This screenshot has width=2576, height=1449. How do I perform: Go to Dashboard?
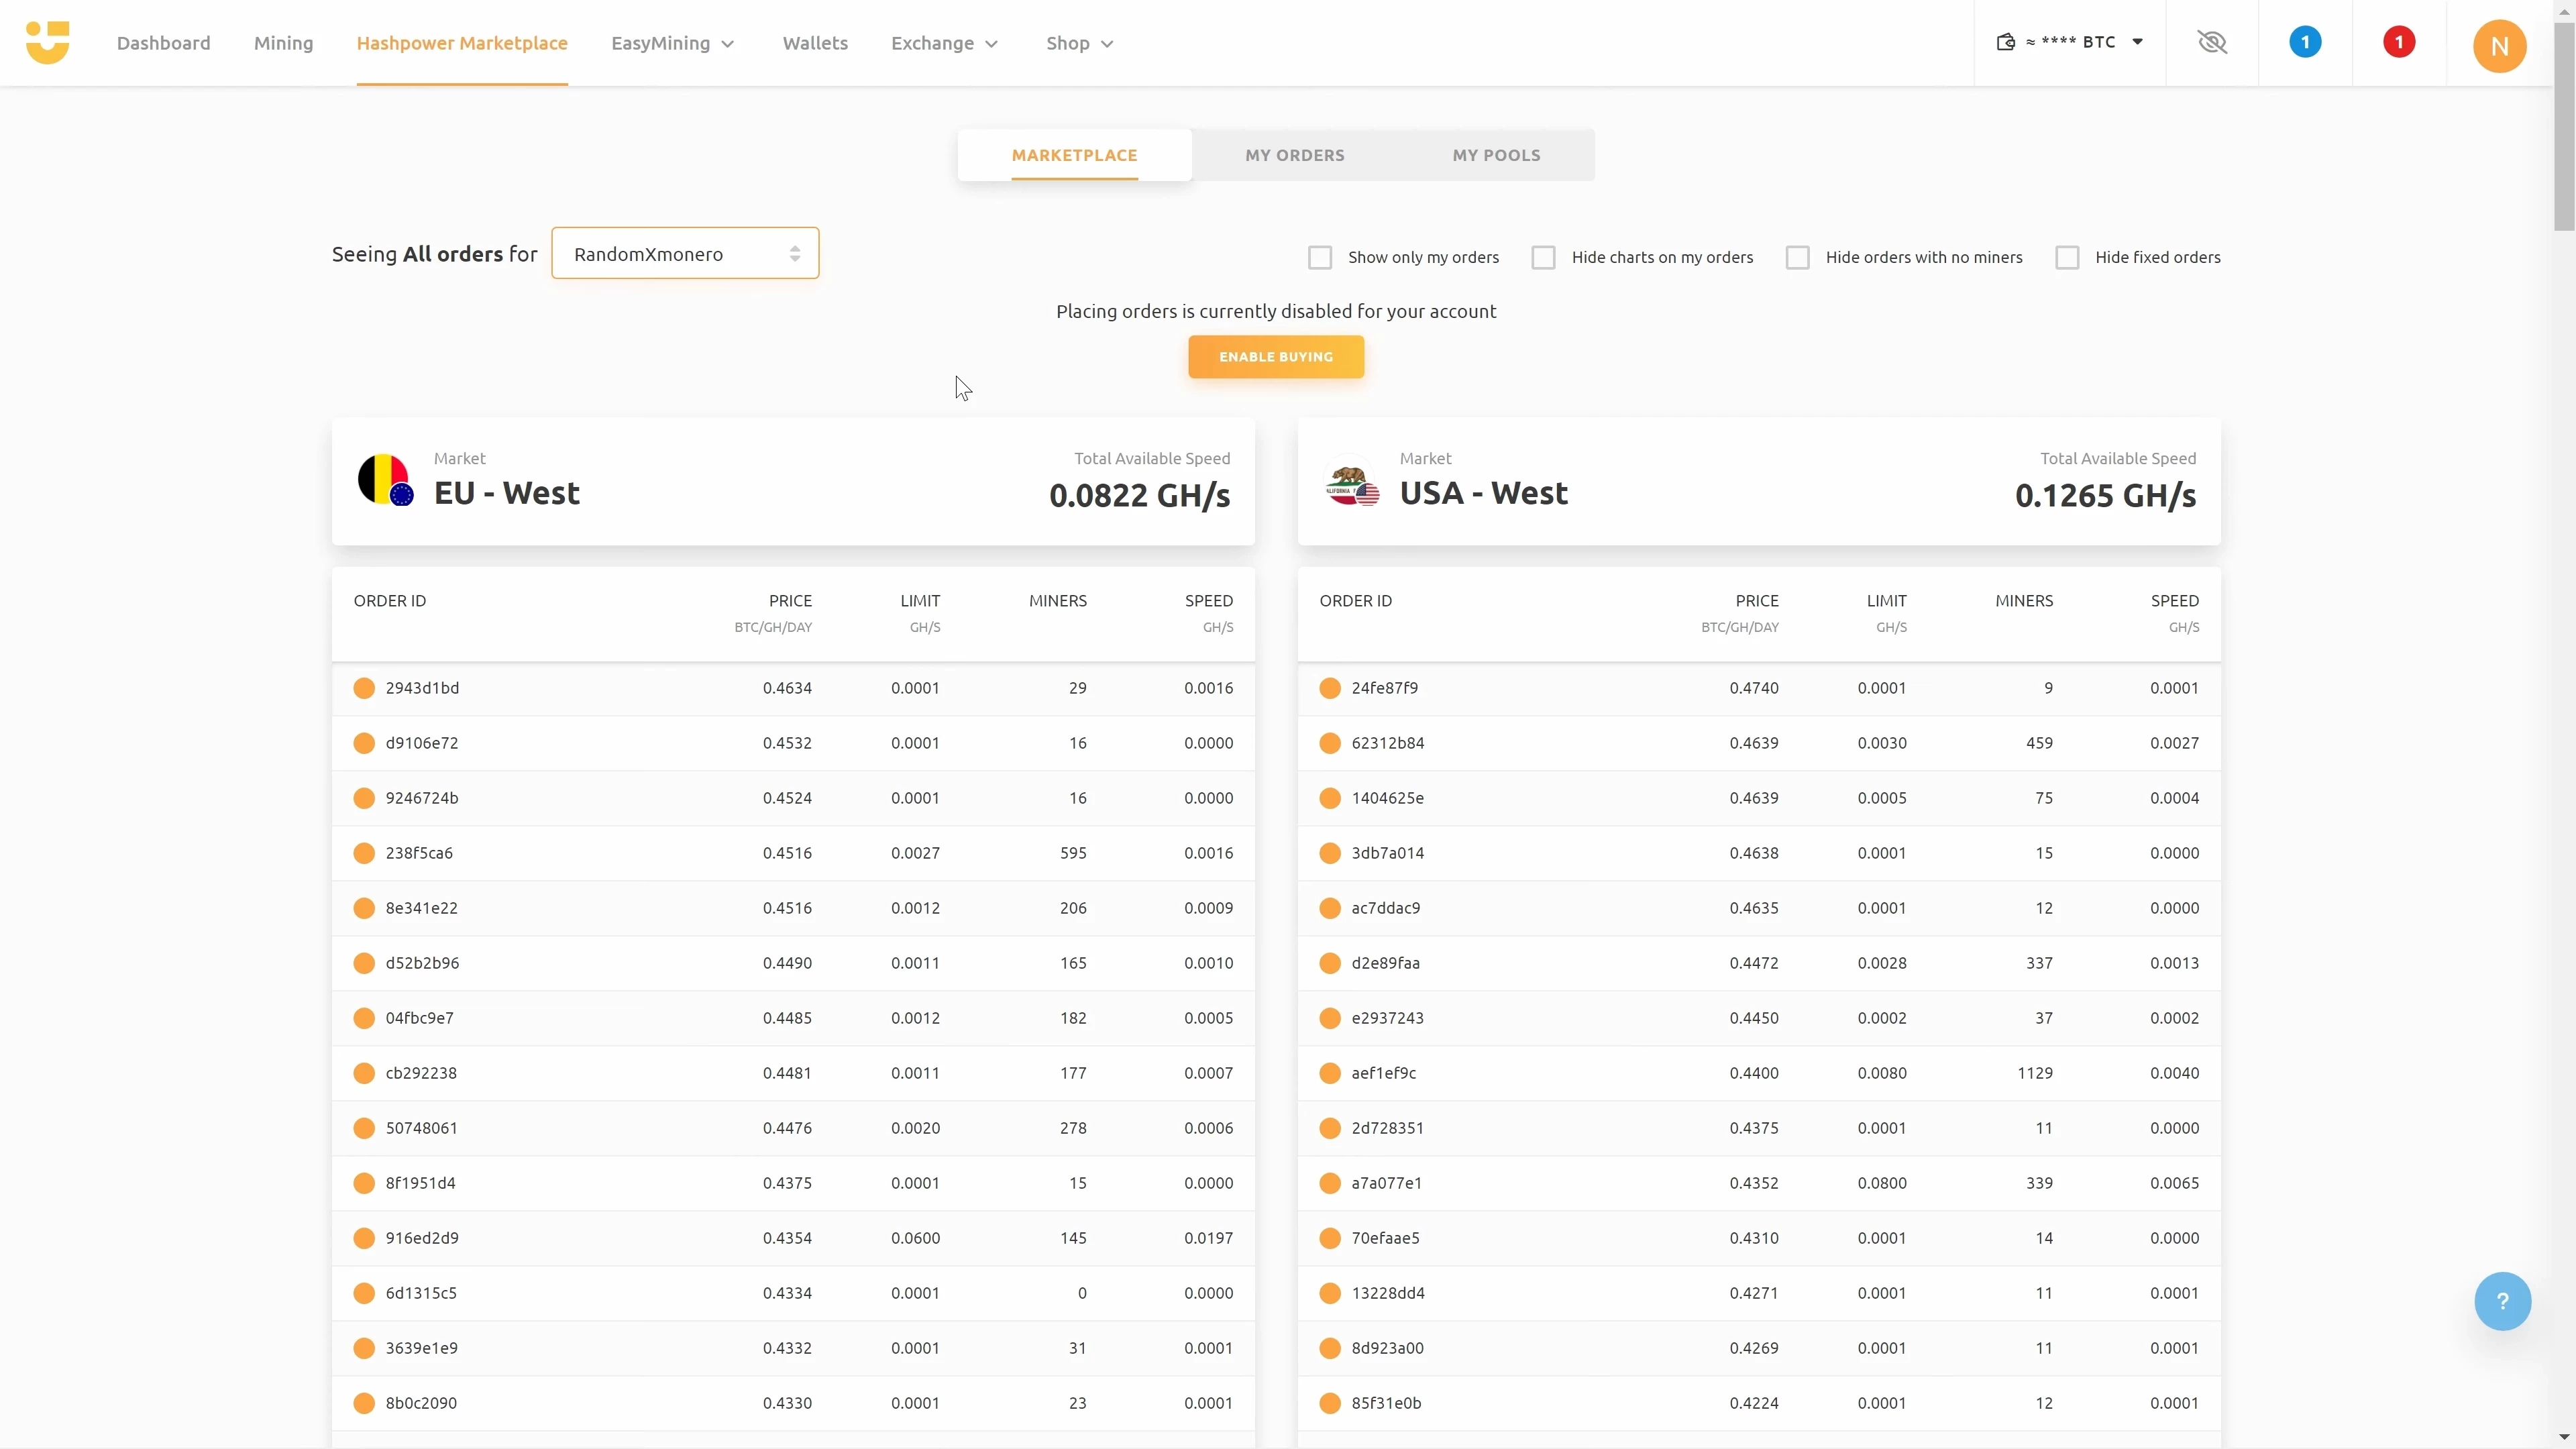164,43
